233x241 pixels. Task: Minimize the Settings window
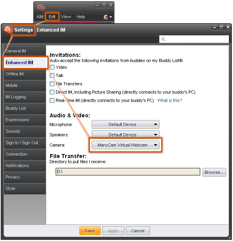(x=214, y=27)
